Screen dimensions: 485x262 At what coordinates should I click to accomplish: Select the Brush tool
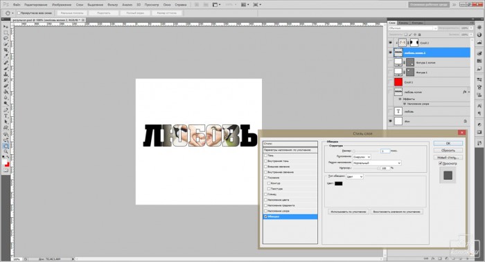pyautogui.click(x=6, y=68)
